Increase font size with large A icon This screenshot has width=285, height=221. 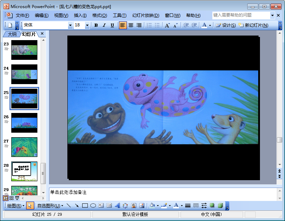168,25
